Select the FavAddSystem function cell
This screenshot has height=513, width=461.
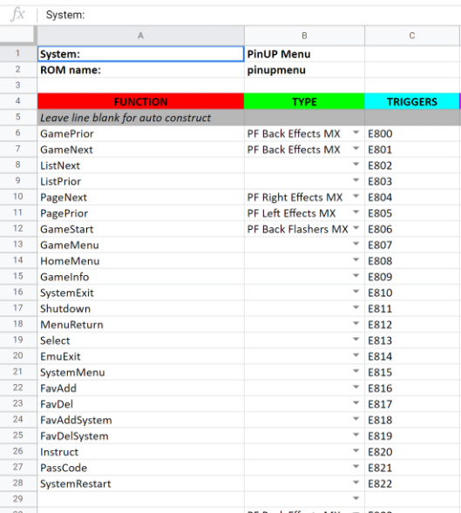(x=140, y=420)
